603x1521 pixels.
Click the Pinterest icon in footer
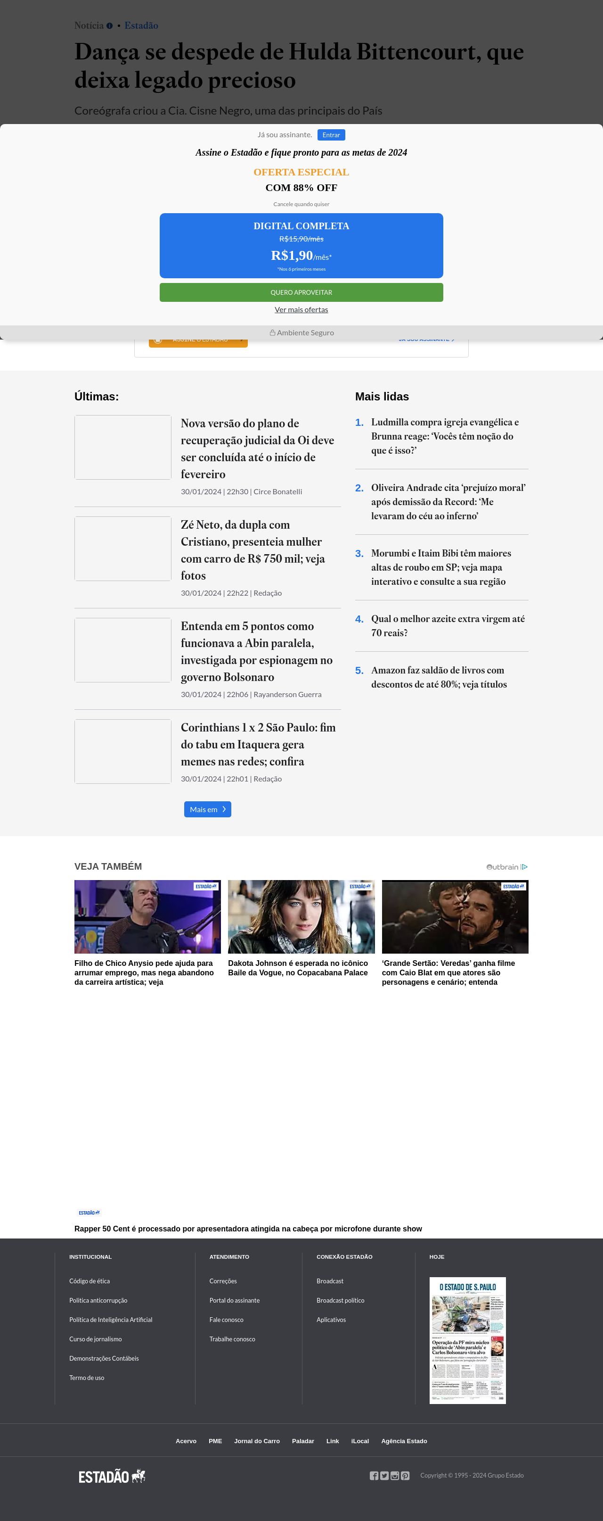pyautogui.click(x=405, y=1476)
